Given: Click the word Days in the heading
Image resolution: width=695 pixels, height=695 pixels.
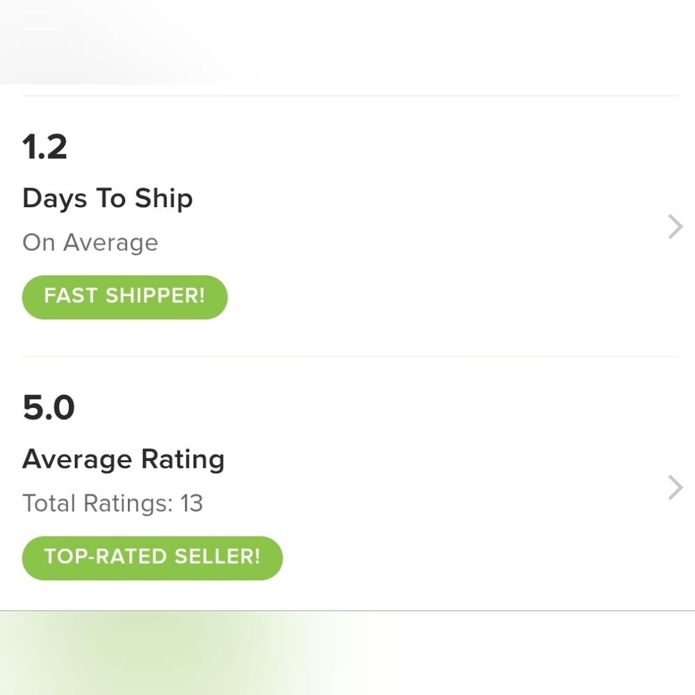Looking at the screenshot, I should pos(54,199).
